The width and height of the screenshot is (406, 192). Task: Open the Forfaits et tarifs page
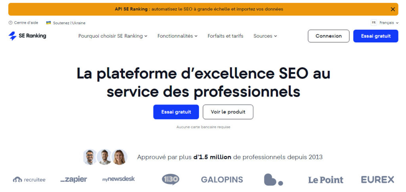point(225,36)
